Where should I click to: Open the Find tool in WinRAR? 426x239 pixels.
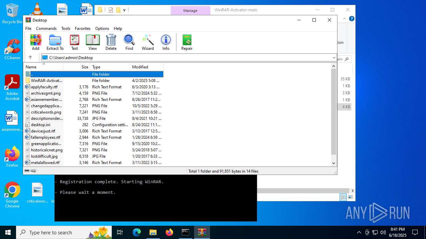tap(129, 42)
